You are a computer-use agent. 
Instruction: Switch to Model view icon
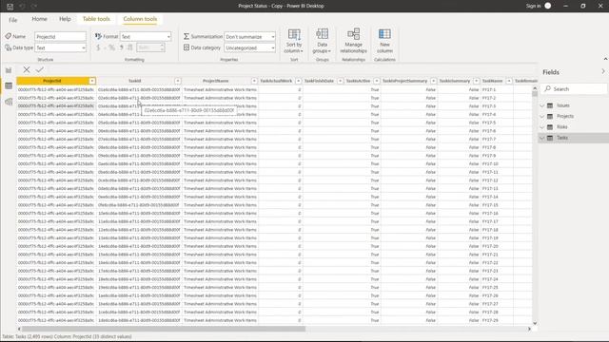point(9,102)
